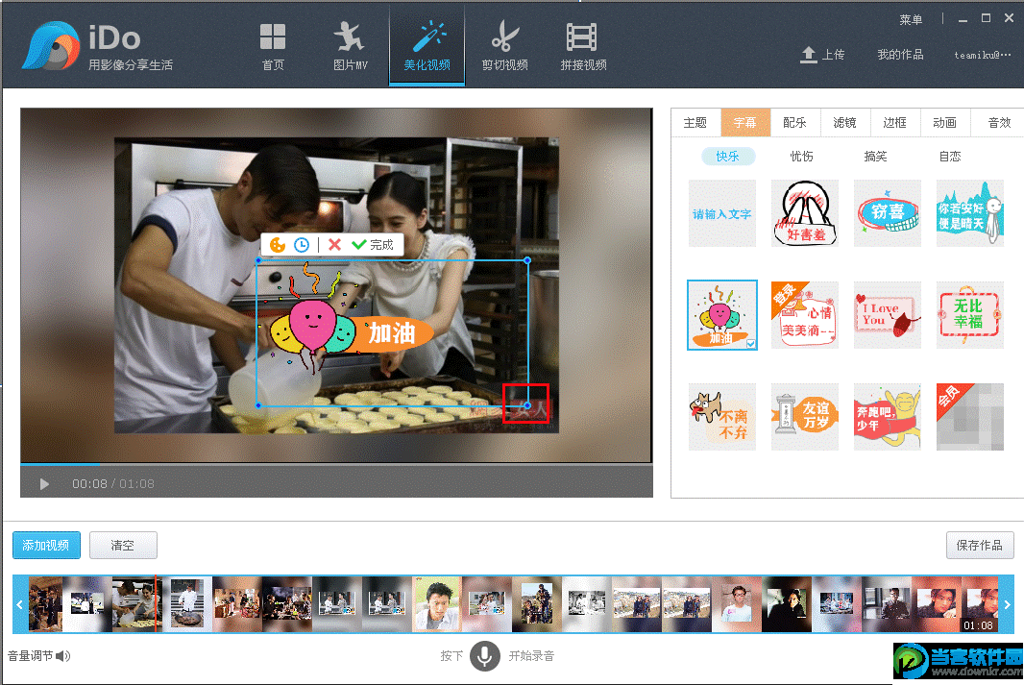Image resolution: width=1024 pixels, height=685 pixels.
Task: Switch to the 主题 tab
Action: point(695,122)
